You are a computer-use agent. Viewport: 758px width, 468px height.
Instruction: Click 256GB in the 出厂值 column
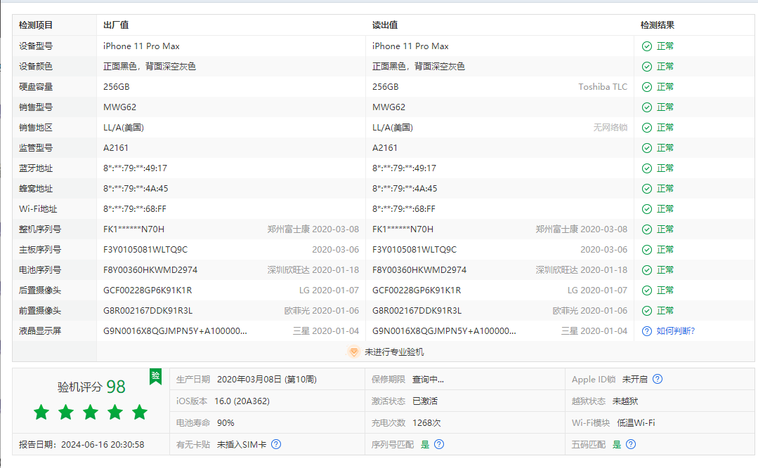point(117,87)
